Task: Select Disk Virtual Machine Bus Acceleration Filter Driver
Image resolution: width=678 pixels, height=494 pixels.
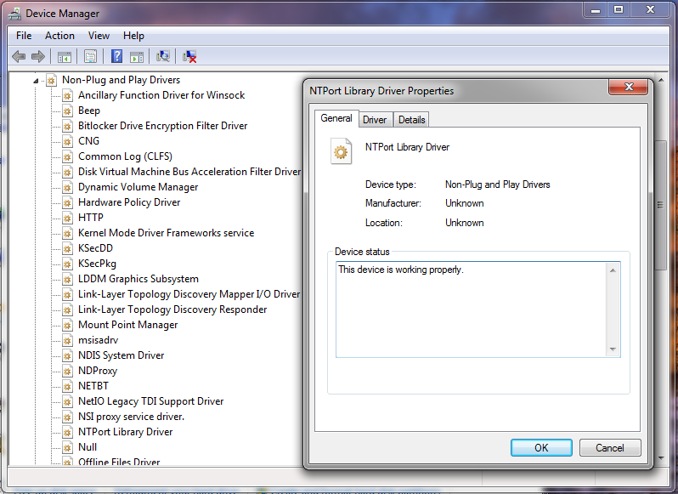Action: 189,172
